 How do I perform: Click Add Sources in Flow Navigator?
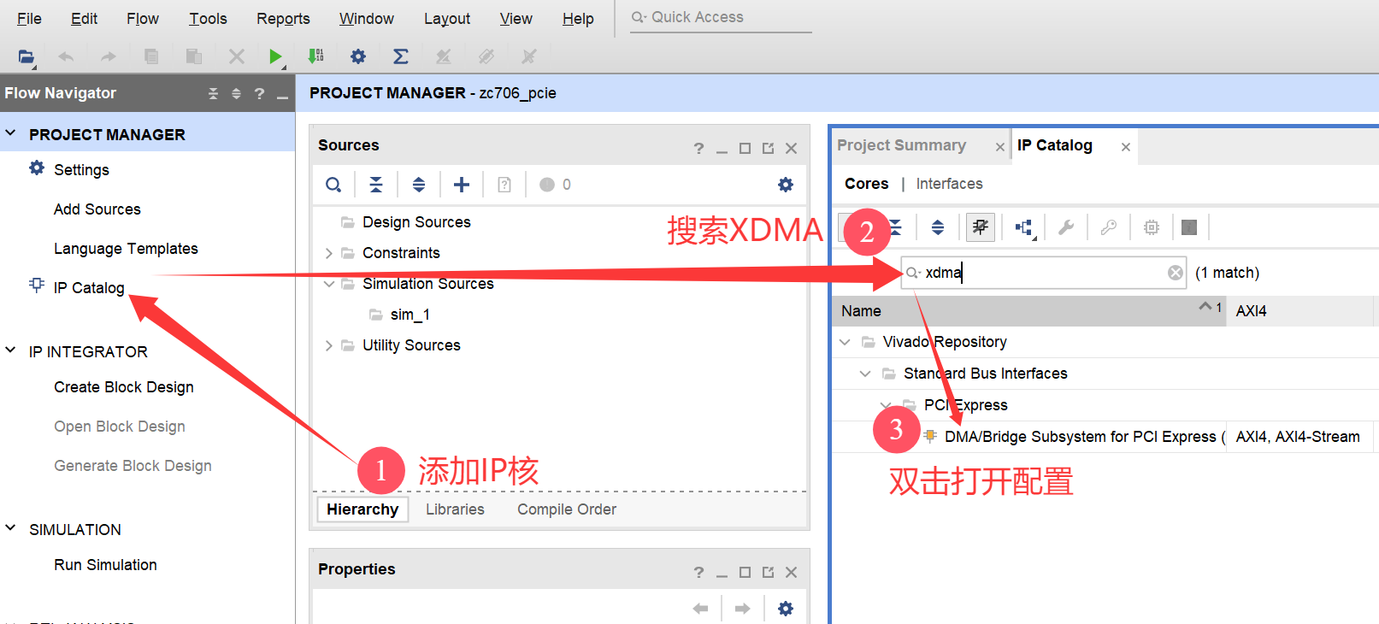[97, 209]
